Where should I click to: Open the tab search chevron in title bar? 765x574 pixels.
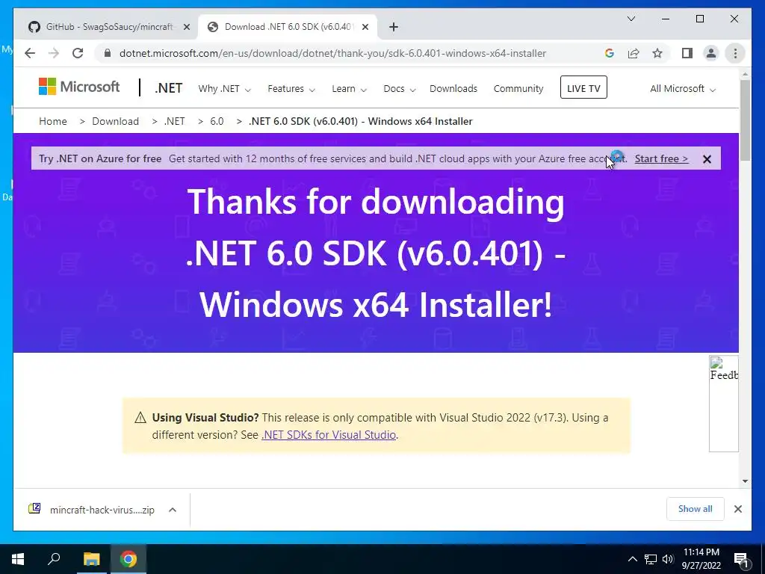(631, 19)
